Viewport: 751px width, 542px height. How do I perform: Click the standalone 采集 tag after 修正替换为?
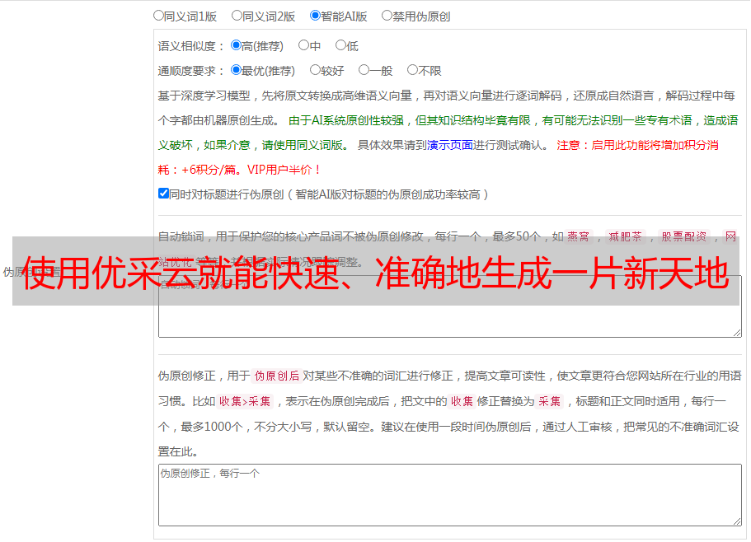(x=549, y=401)
